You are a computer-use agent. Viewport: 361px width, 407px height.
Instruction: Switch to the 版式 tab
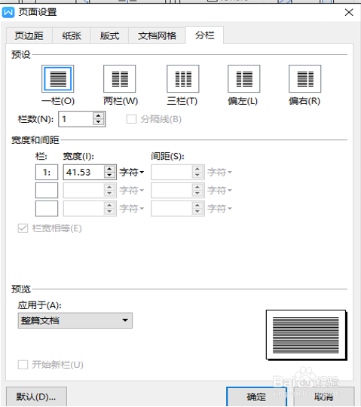point(109,35)
